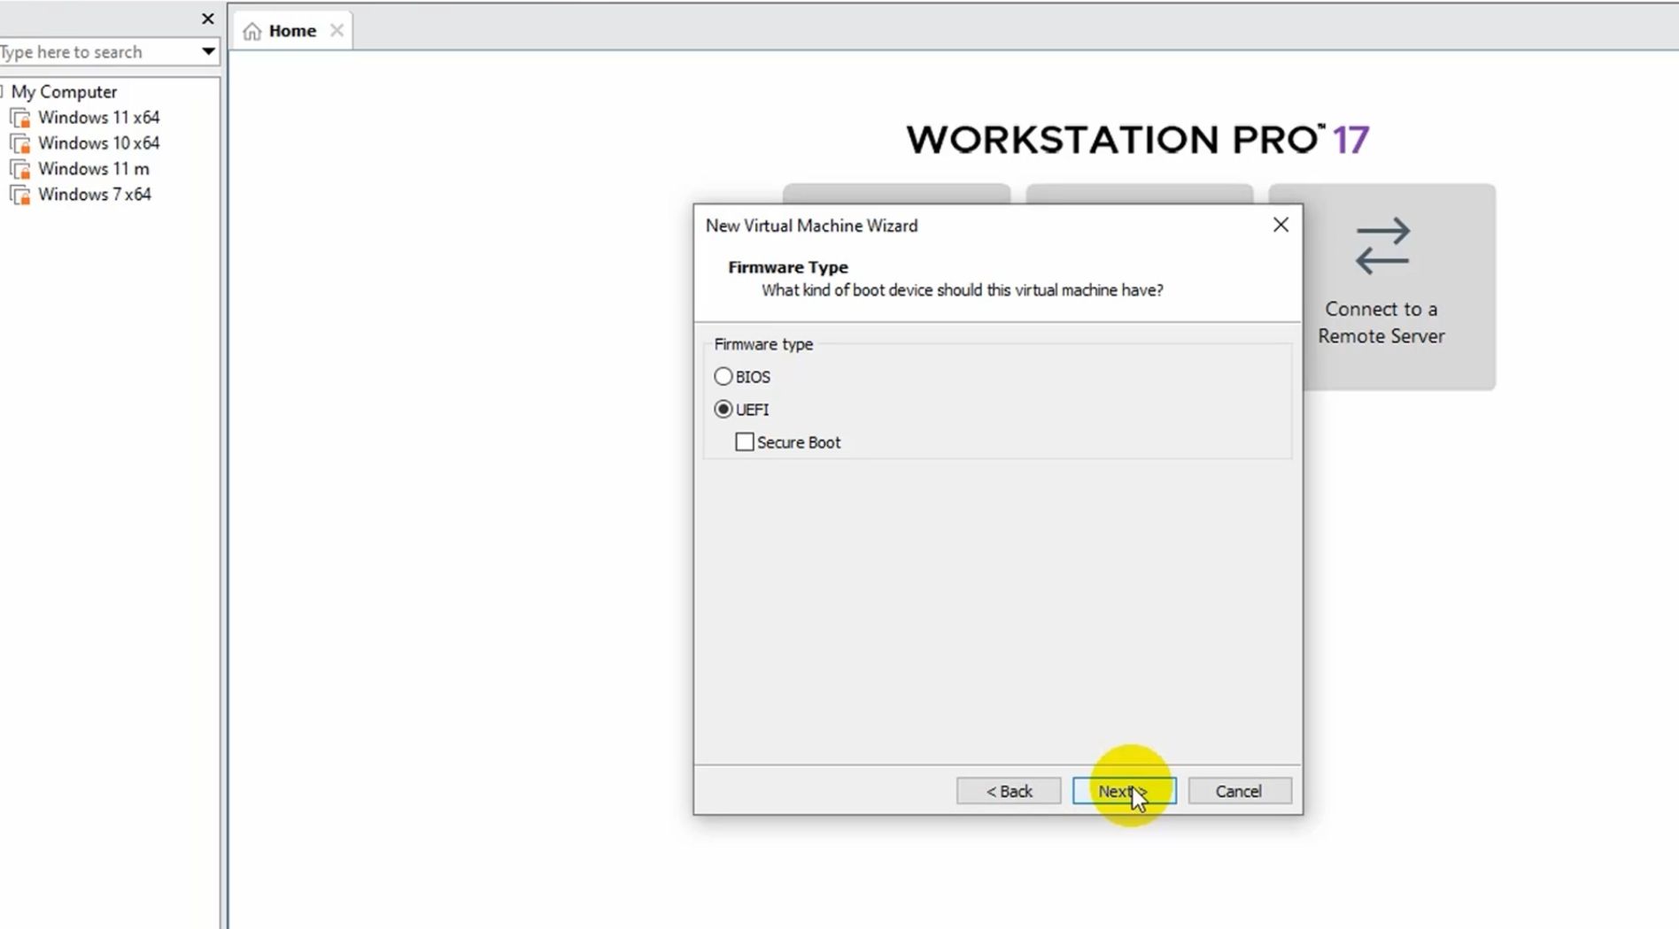The width and height of the screenshot is (1679, 929).
Task: Enable the Secure Boot checkbox
Action: (x=745, y=442)
